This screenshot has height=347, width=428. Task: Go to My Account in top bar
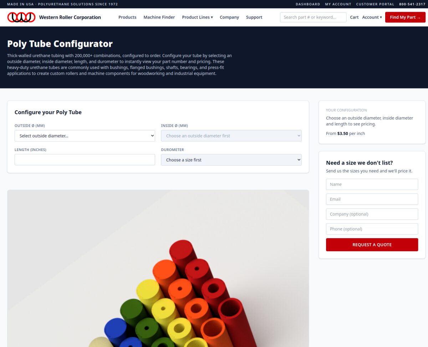[338, 4]
